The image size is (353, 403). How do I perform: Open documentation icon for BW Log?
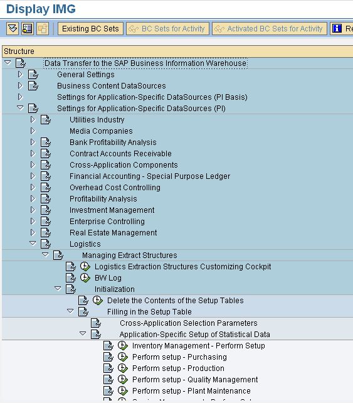pos(71,278)
